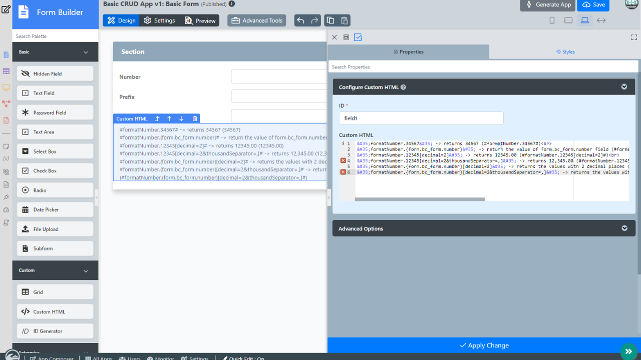Click the Generate App button
This screenshot has width=641, height=360.
(x=548, y=4)
